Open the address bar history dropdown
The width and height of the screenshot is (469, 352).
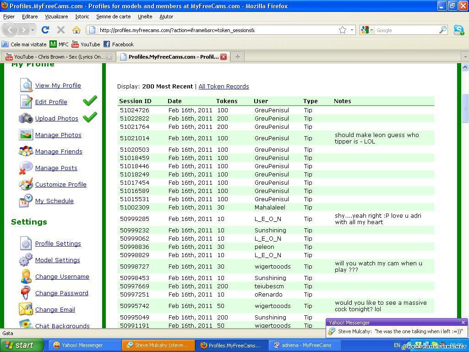(x=352, y=30)
